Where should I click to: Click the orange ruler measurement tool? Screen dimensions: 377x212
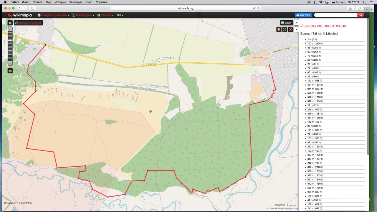pyautogui.click(x=10, y=71)
